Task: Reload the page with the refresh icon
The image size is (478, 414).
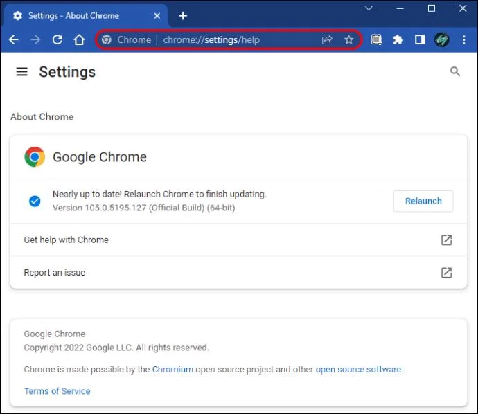Action: tap(57, 39)
